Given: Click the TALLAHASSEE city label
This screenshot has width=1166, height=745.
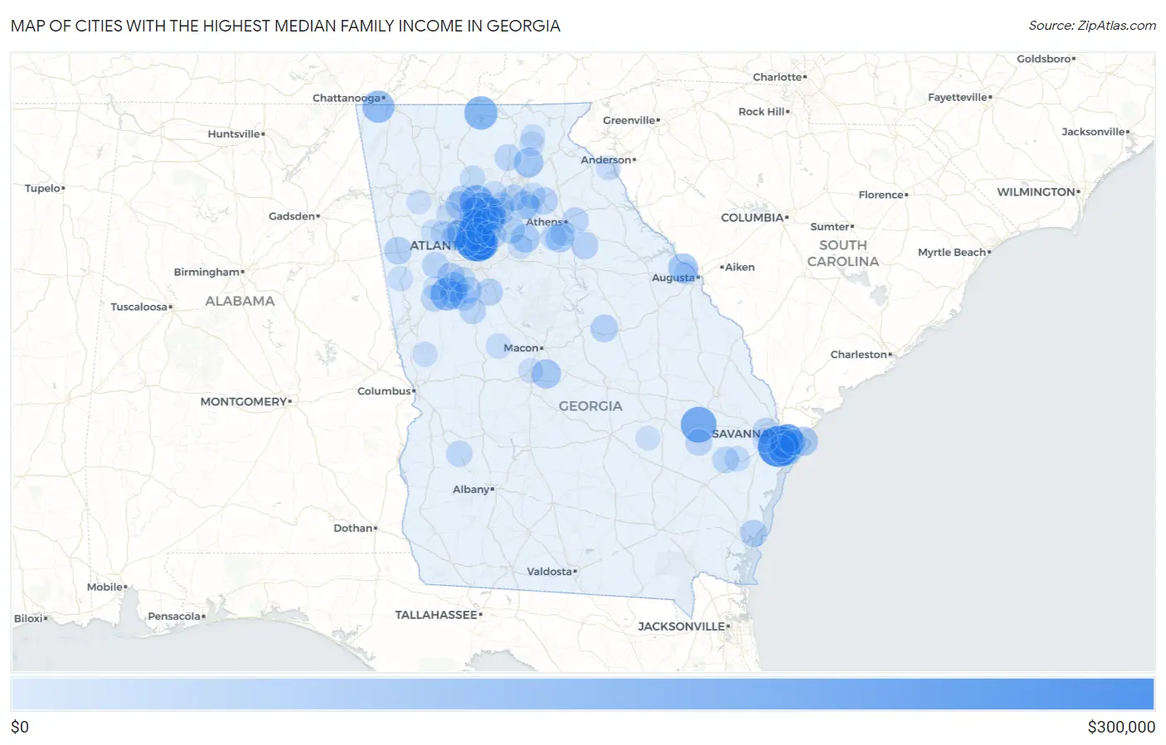Looking at the screenshot, I should click(439, 615).
